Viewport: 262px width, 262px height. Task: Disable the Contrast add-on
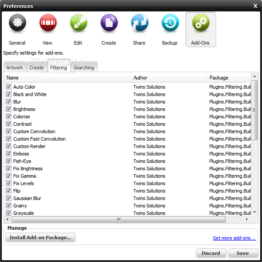click(x=9, y=124)
